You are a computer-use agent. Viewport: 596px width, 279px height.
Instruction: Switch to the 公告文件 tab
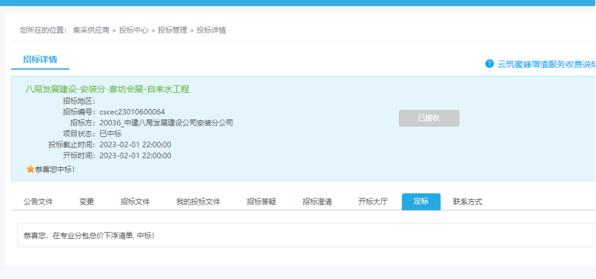38,202
